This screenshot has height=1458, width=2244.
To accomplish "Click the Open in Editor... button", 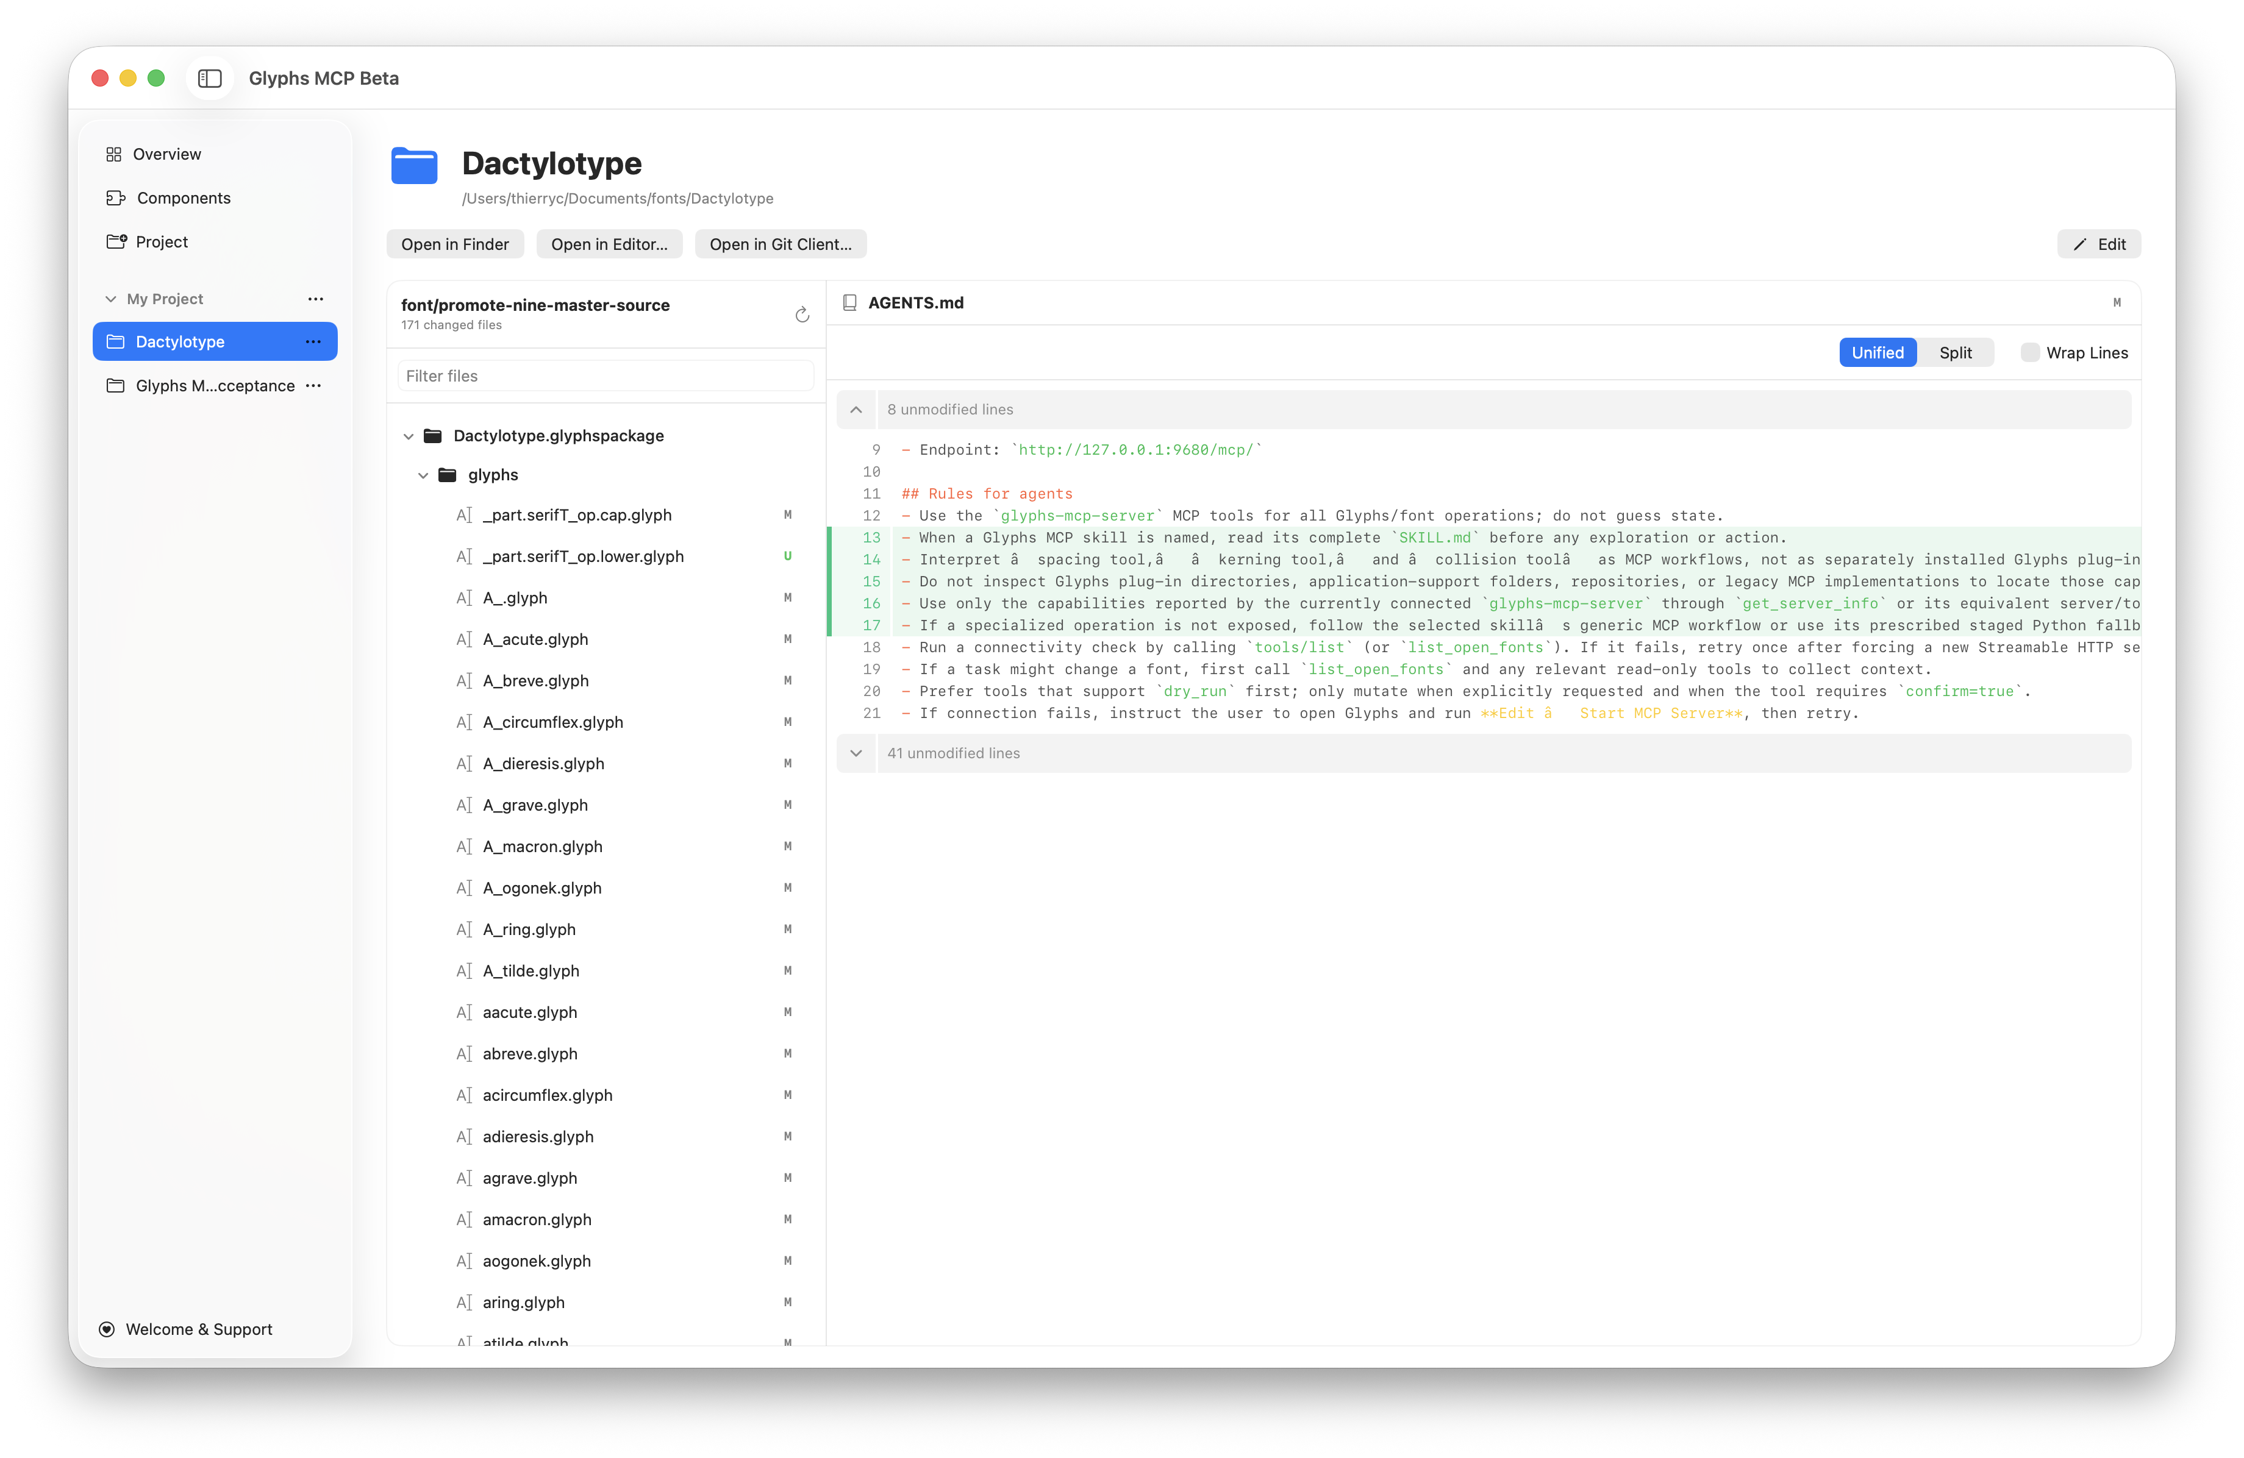I will [609, 244].
